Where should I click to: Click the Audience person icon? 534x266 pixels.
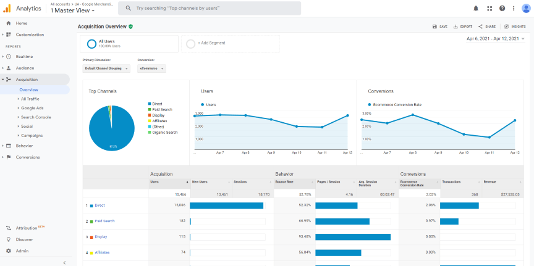9,68
